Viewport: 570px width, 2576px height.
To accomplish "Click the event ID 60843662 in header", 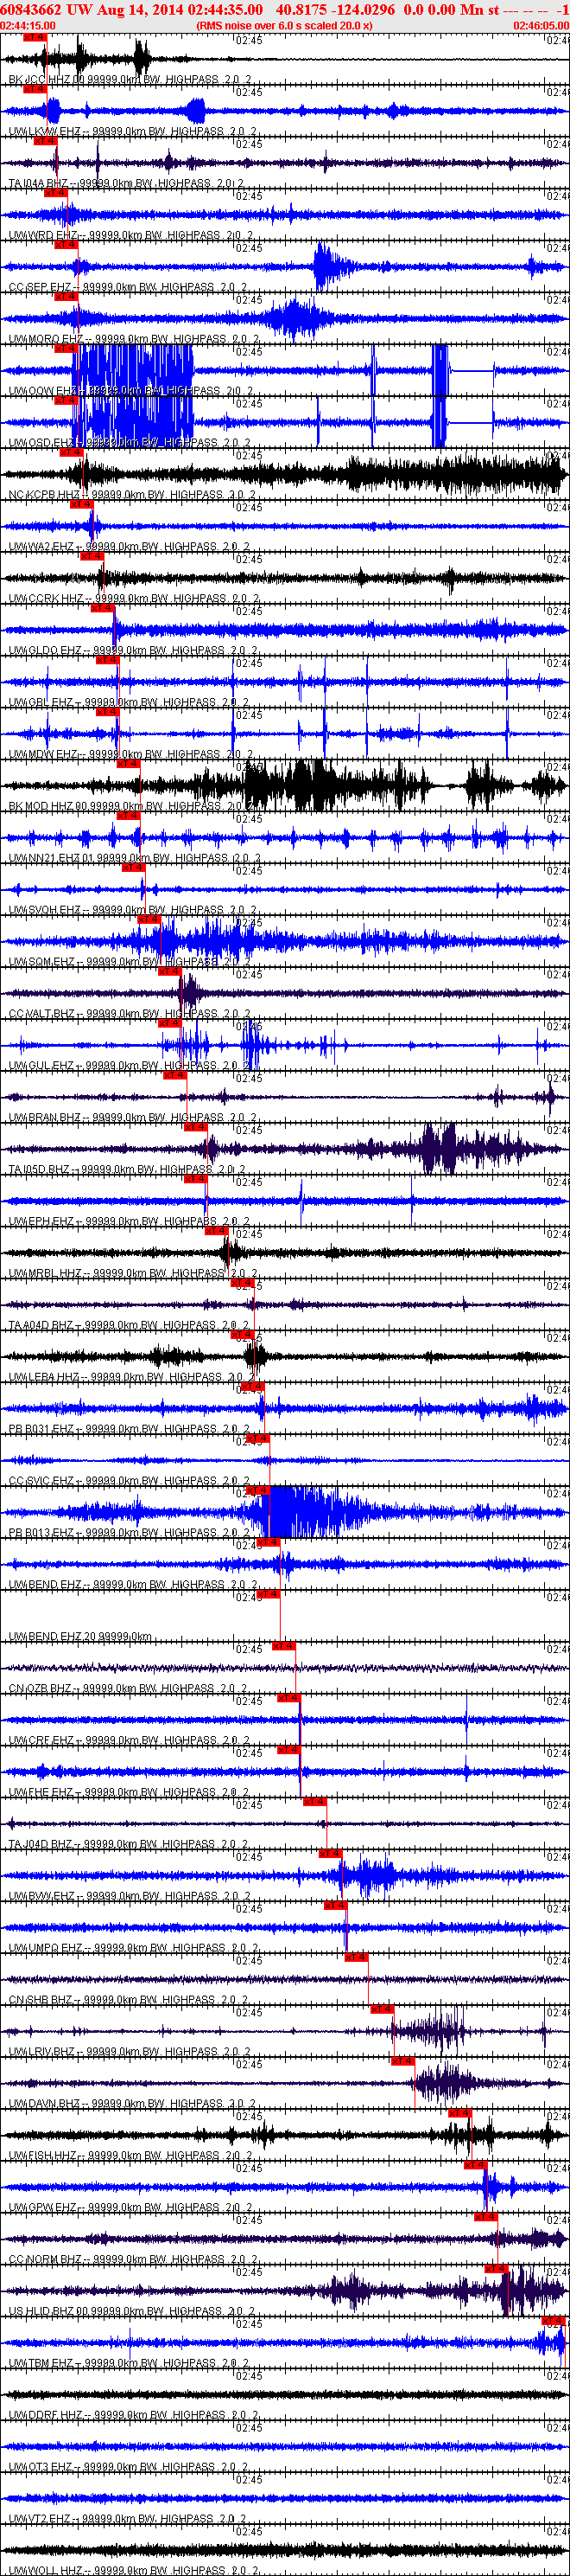I will pos(32,9).
